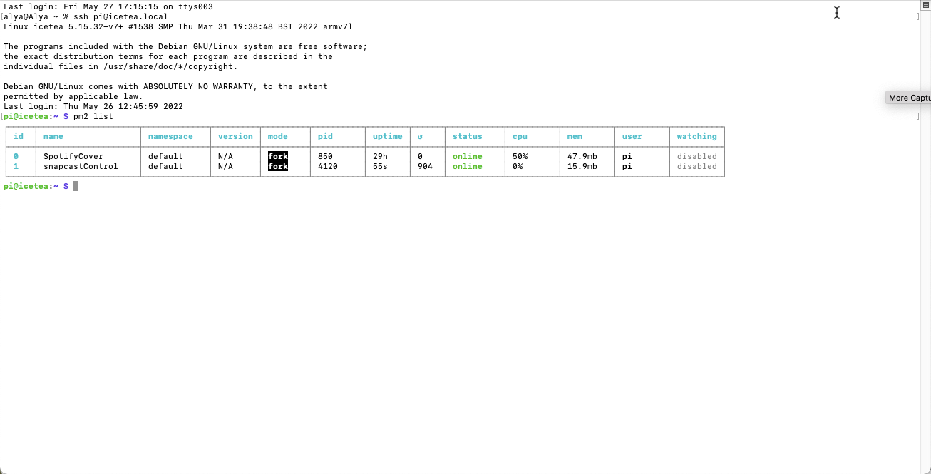Expand the namespace column header

(x=170, y=136)
